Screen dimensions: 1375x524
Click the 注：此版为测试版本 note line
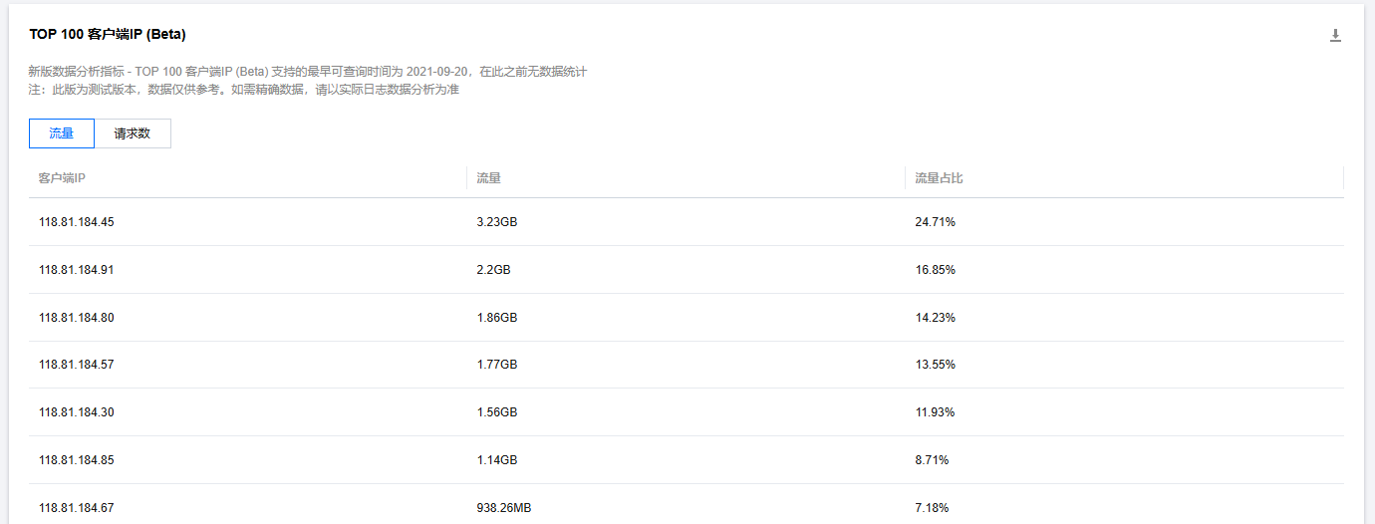coord(244,90)
